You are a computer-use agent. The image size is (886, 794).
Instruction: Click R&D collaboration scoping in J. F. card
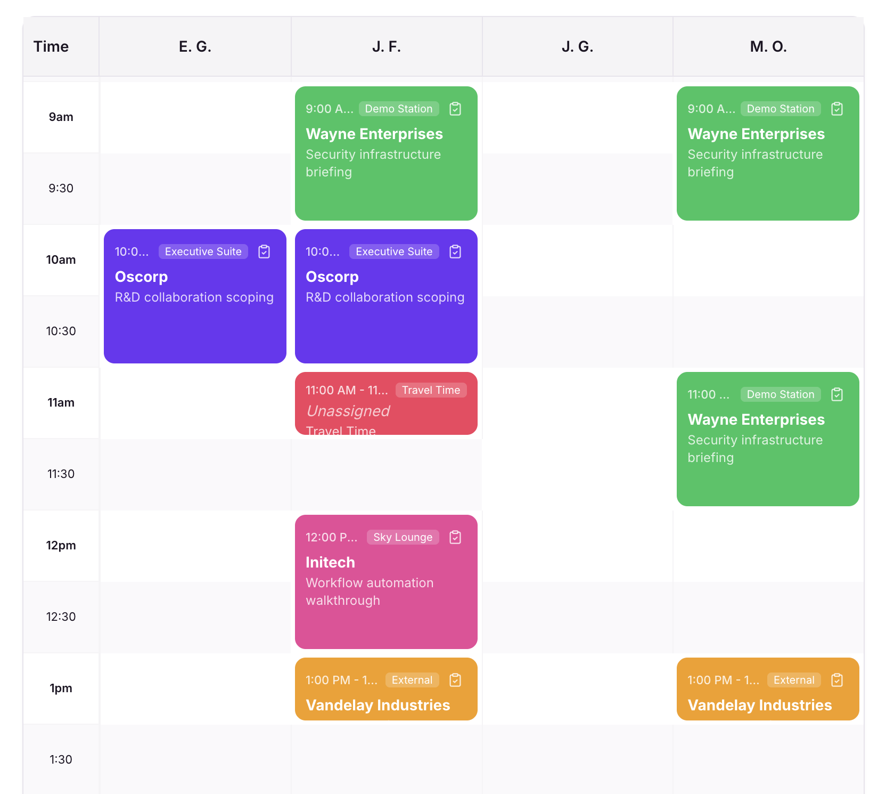pyautogui.click(x=385, y=297)
